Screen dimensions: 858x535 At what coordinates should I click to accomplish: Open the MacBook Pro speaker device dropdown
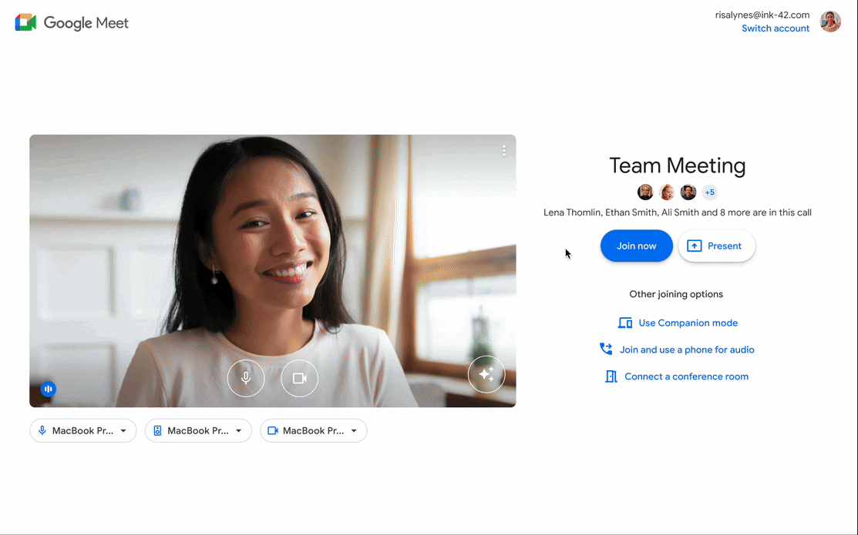(198, 430)
